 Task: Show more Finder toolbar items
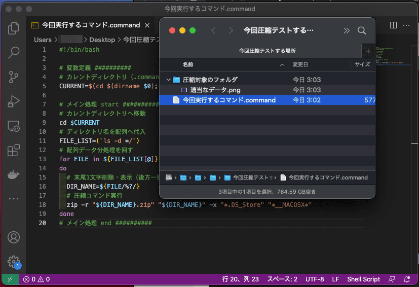point(347,31)
